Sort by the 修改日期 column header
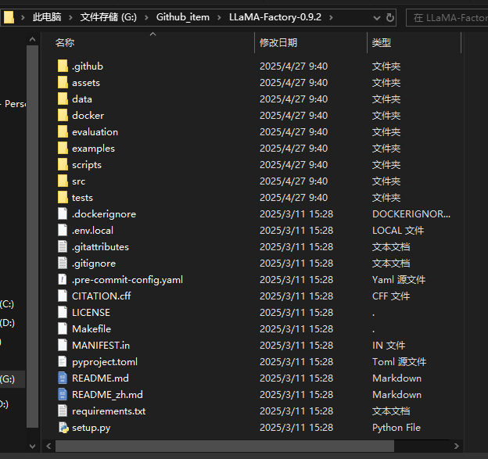The width and height of the screenshot is (488, 459). coord(310,43)
